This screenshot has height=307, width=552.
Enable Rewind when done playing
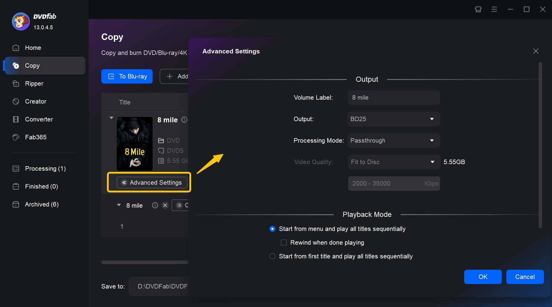pyautogui.click(x=283, y=243)
